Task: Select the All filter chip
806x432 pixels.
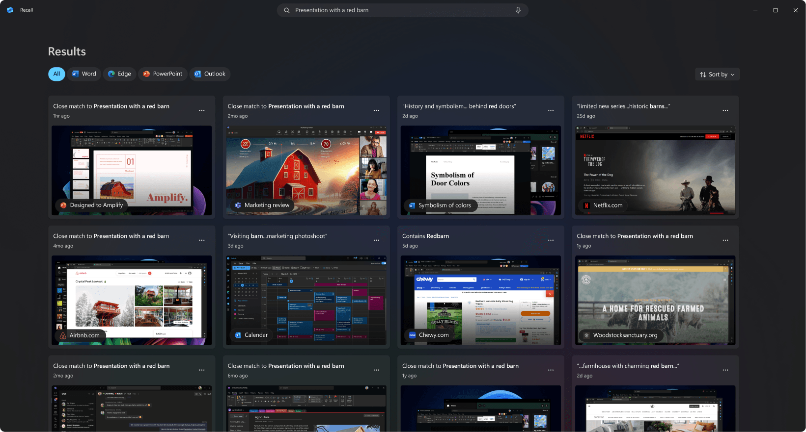Action: point(56,74)
